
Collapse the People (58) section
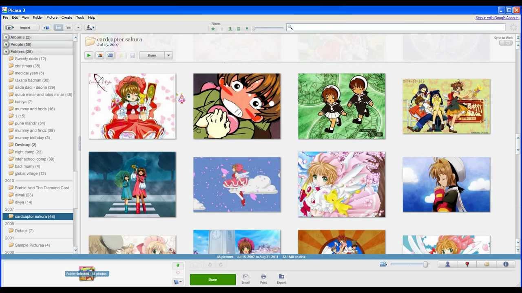click(6, 44)
